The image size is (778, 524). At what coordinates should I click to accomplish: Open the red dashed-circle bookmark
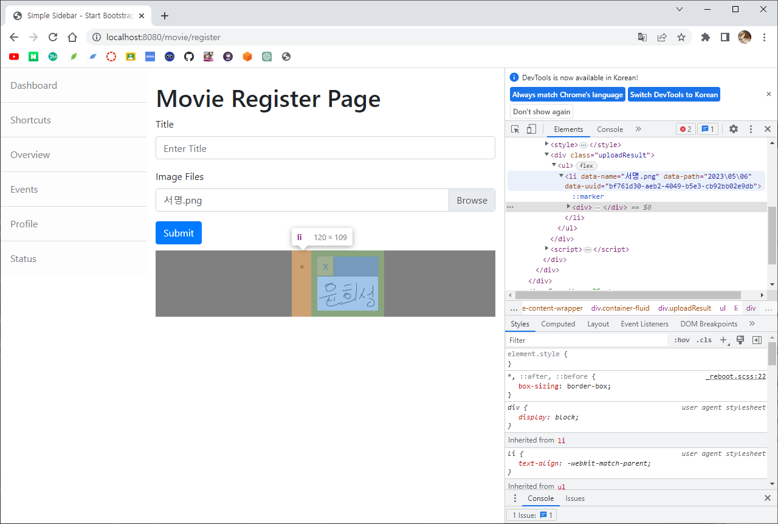[x=111, y=57]
